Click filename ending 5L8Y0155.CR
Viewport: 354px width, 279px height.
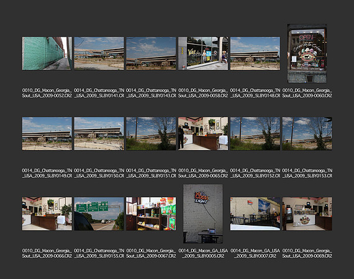click(99, 254)
